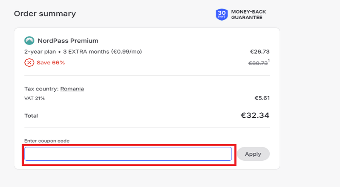Viewport: 340px width, 187px height.
Task: Open the Romania tax country link
Action: click(x=72, y=89)
